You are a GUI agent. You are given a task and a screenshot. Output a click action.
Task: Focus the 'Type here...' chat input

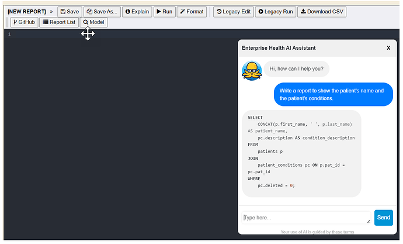tap(306, 218)
